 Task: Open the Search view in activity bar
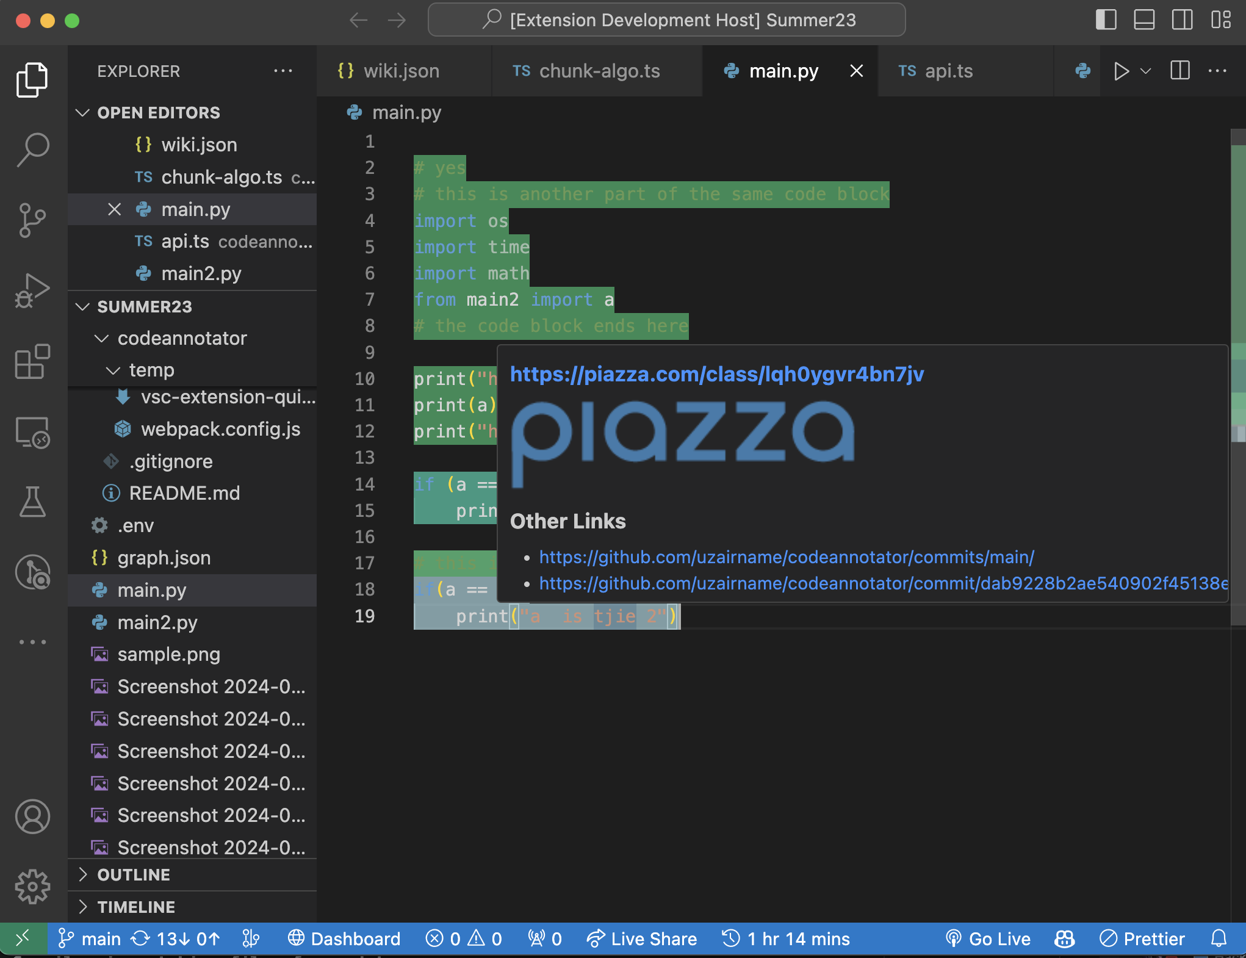point(32,149)
